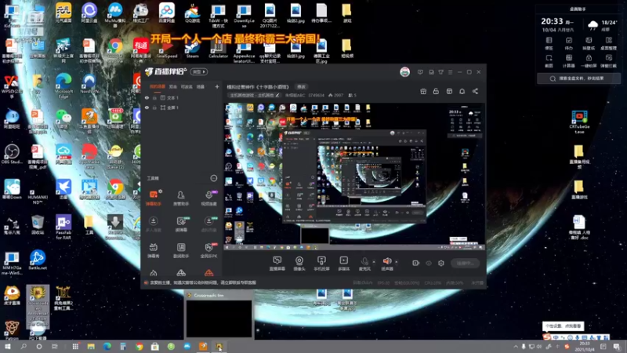Select the 文本 1 source row

click(182, 97)
